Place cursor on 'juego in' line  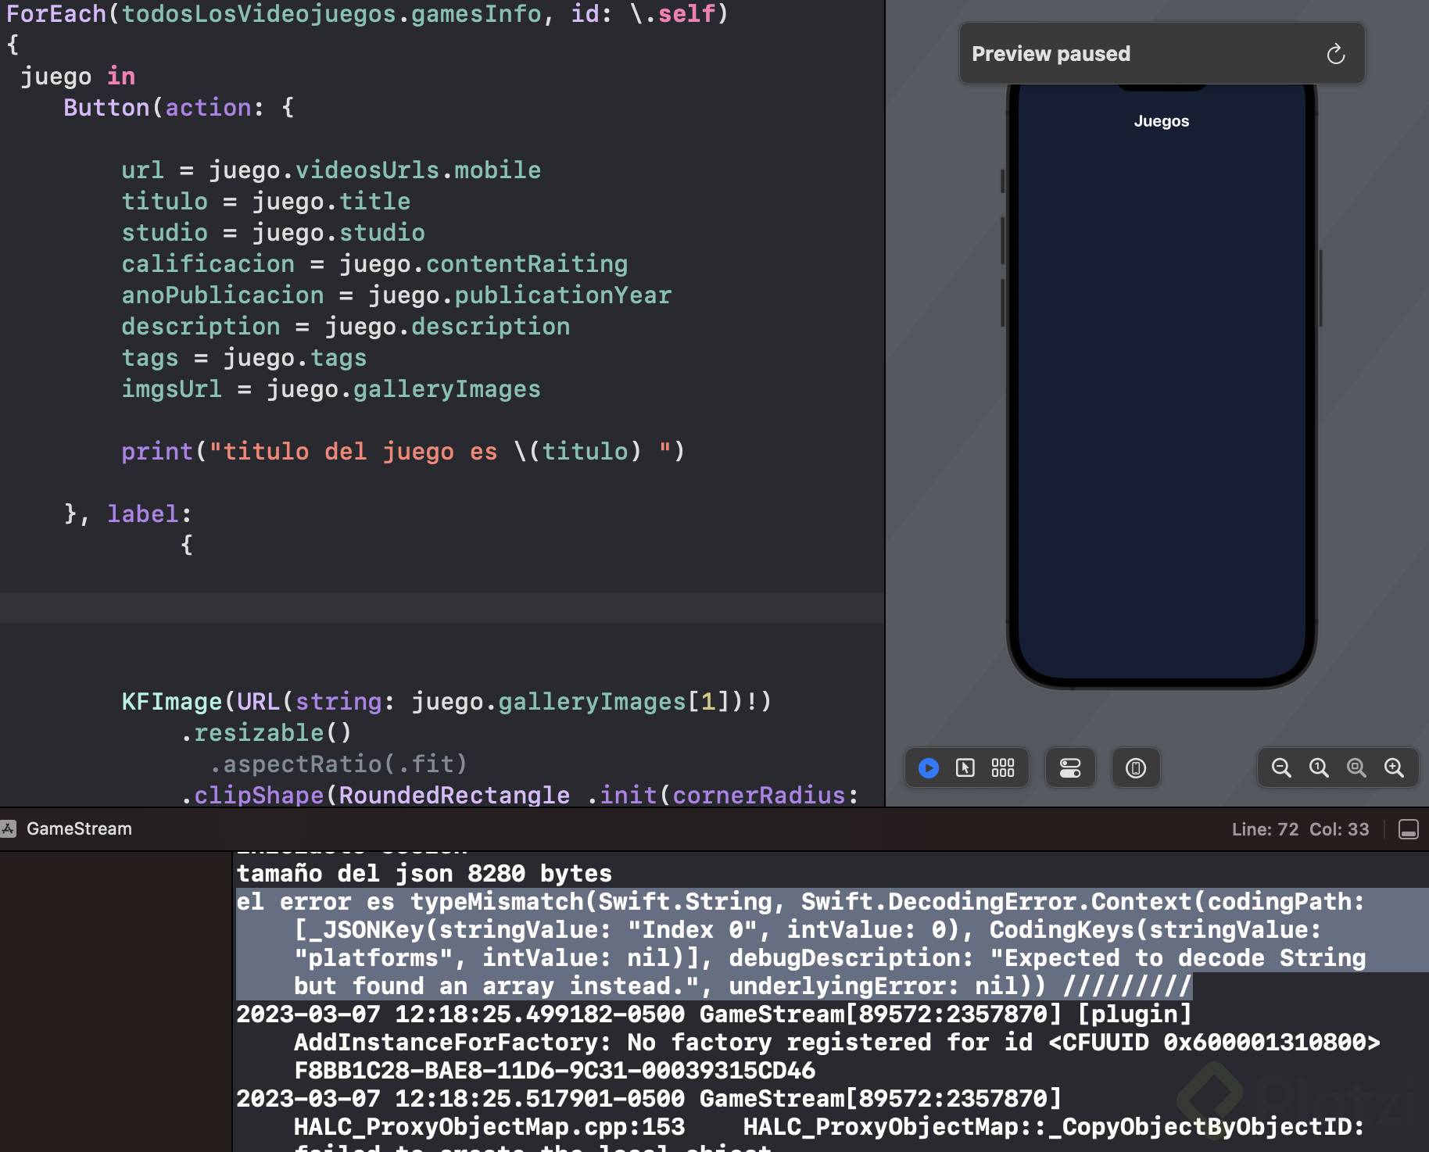[78, 77]
